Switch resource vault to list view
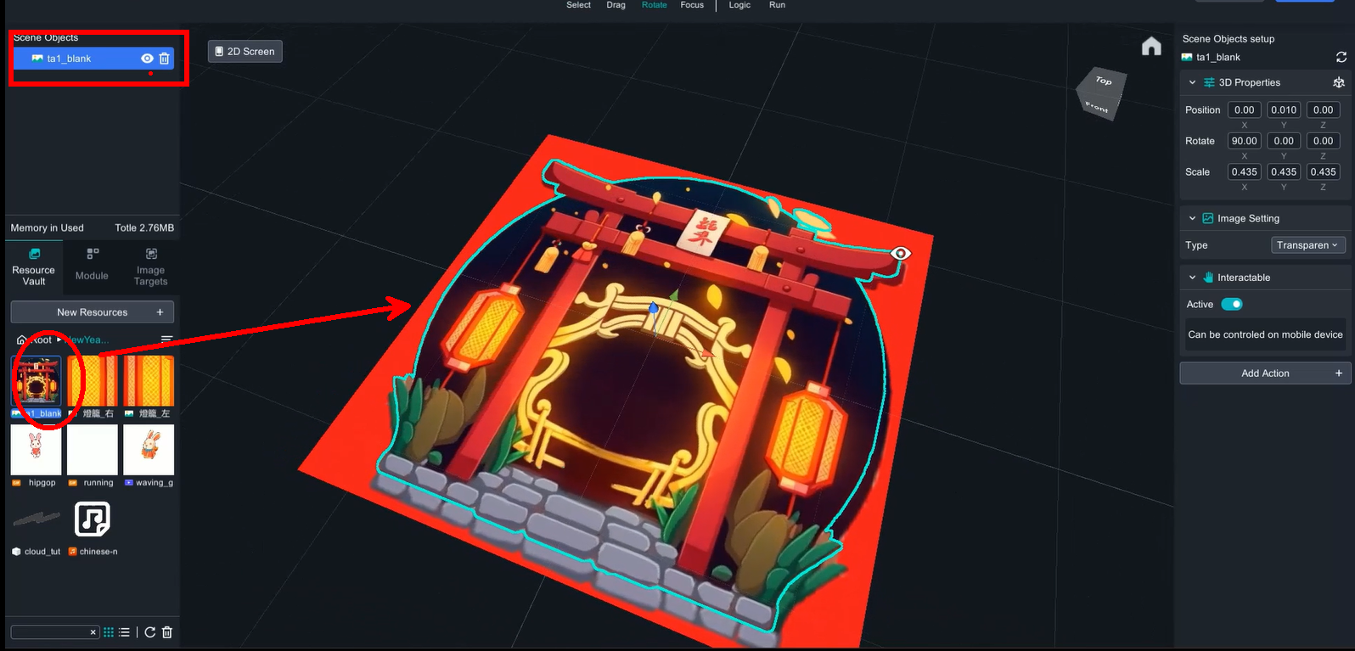This screenshot has height=651, width=1355. (125, 632)
